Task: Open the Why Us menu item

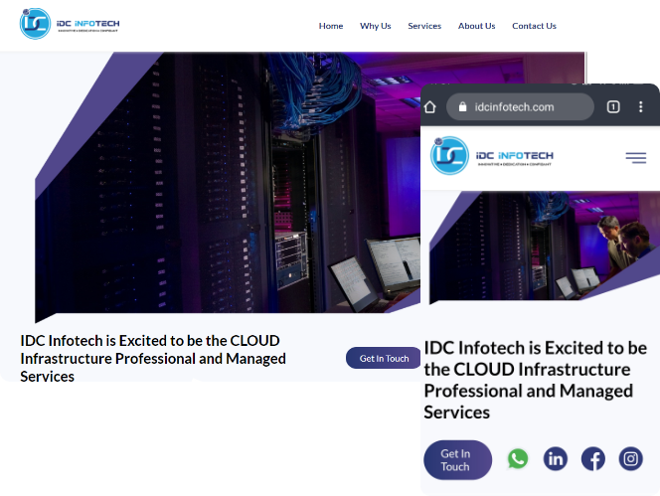Action: (375, 26)
